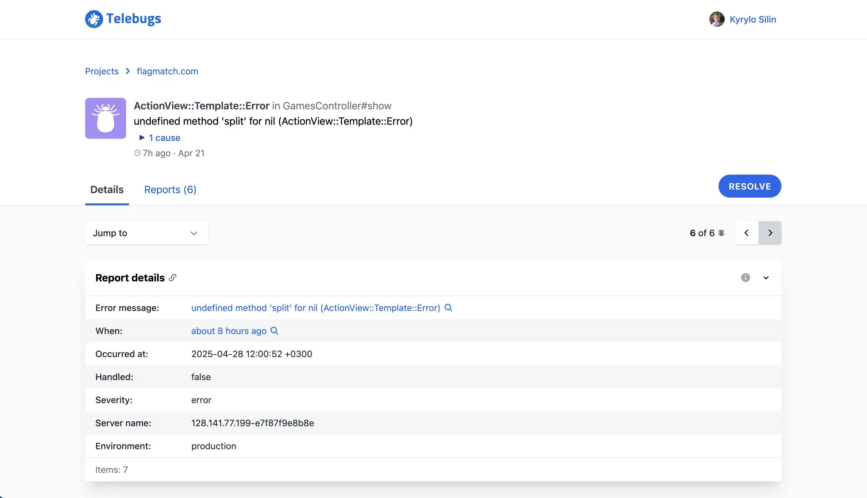Screen dimensions: 867x498
Task: Expand the 1 cause disclosure triangle
Action: (x=142, y=138)
